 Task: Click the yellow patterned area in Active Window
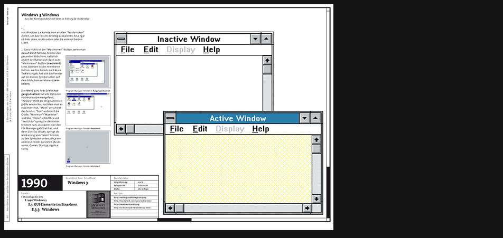(x=238, y=169)
